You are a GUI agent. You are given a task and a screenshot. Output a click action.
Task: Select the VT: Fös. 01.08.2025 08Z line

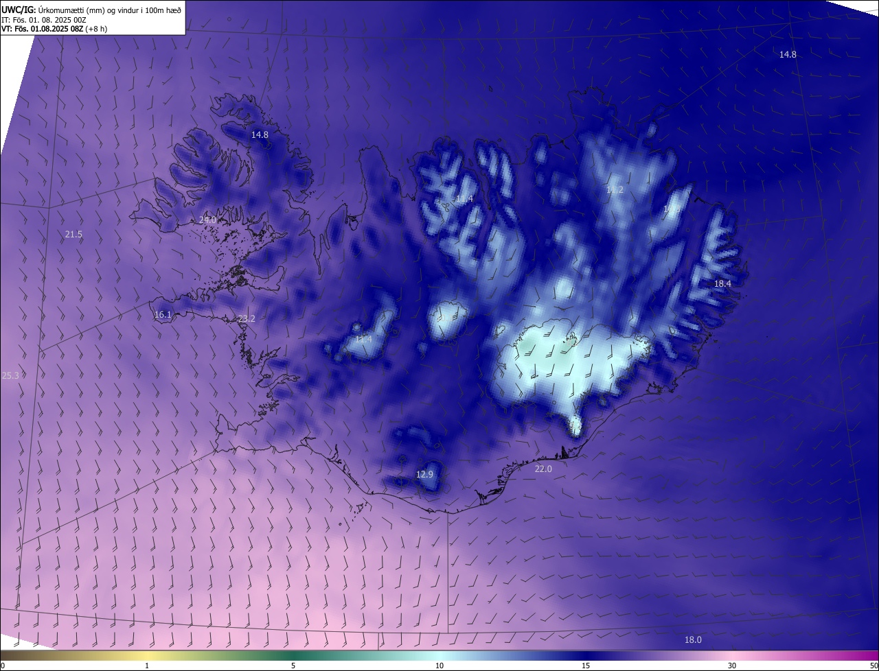point(54,29)
